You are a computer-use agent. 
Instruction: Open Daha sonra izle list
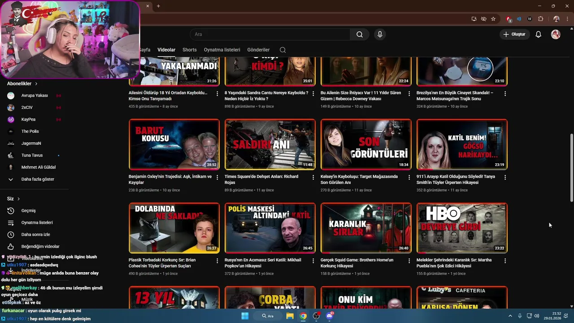[35, 235]
